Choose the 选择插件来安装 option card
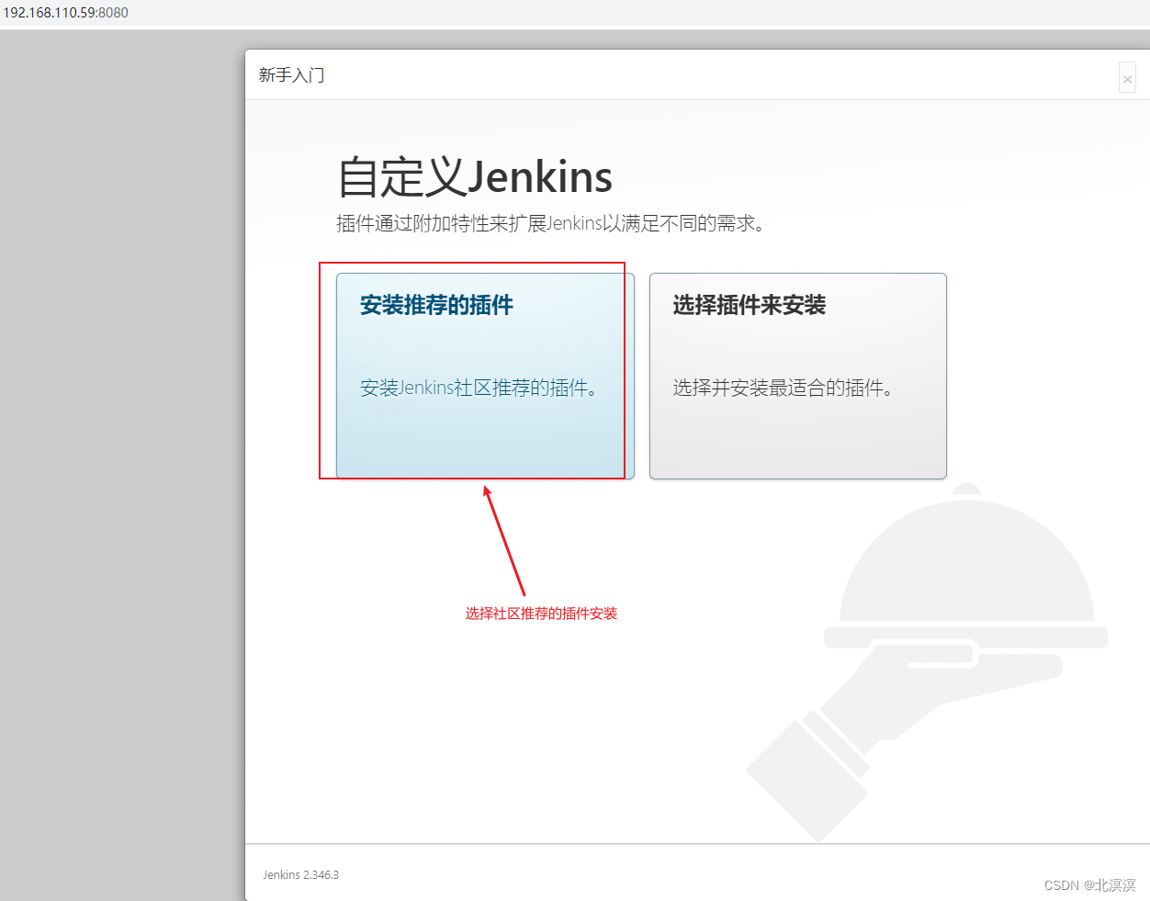Viewport: 1150px width, 901px height. [797, 376]
